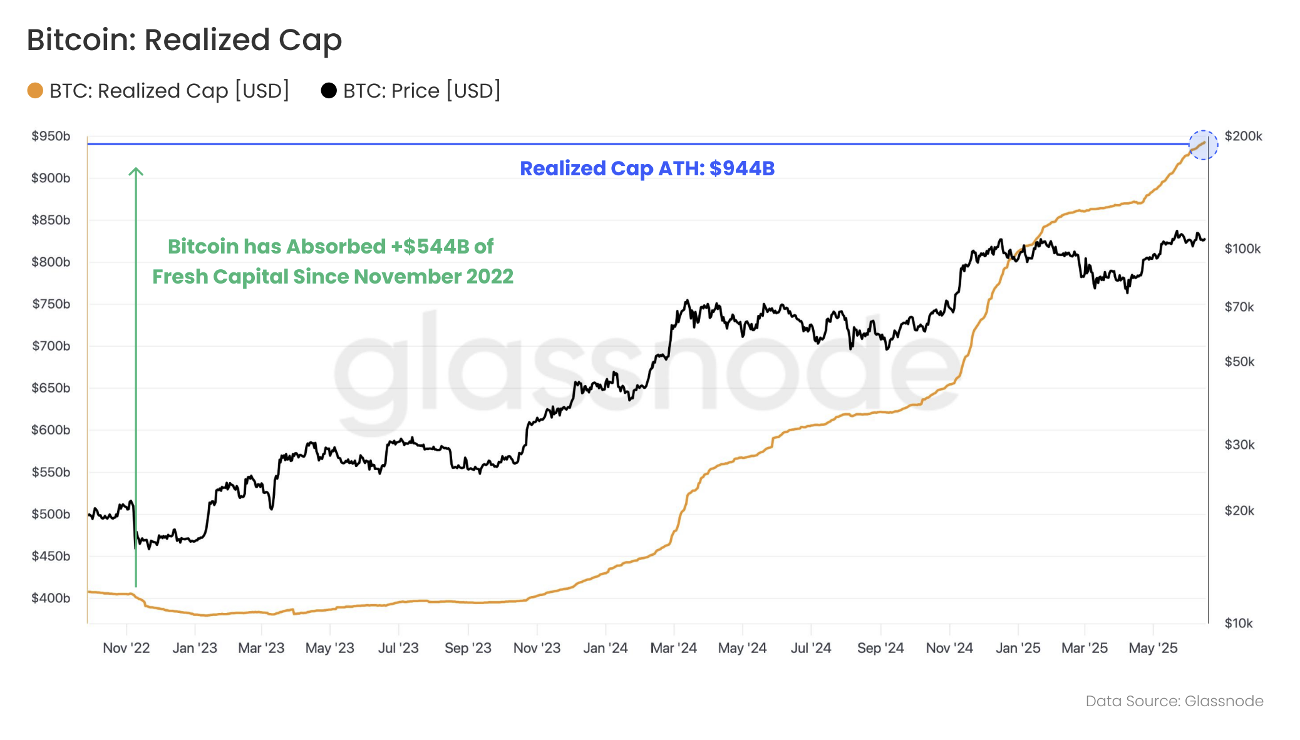
Task: Select the chart title Bitcoin: Realized Cap
Action: coord(184,39)
